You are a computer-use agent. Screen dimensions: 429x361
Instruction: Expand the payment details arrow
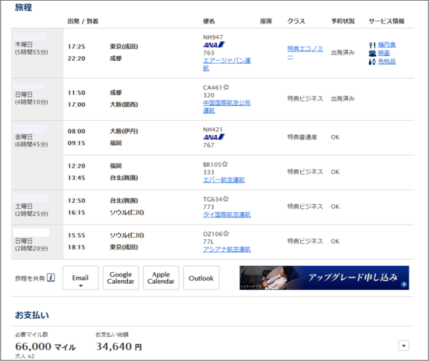coord(404,345)
